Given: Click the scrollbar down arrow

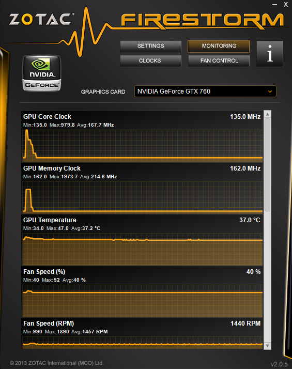Looking at the screenshot, I should pyautogui.click(x=267, y=346).
